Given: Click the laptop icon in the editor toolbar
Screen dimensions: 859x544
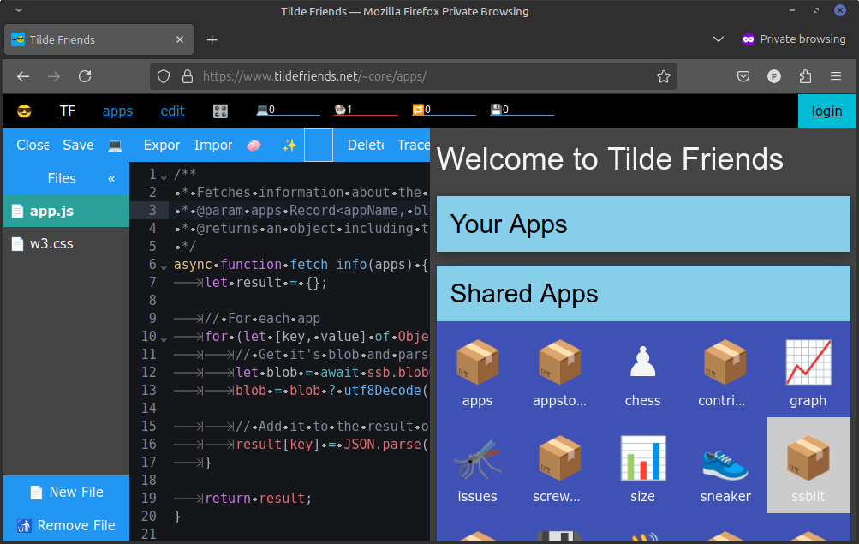Looking at the screenshot, I should [x=116, y=145].
